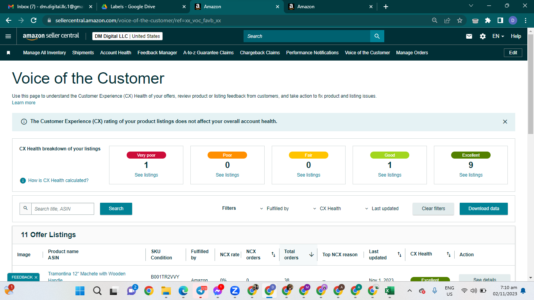Open the Feedback widget tab

(22, 277)
